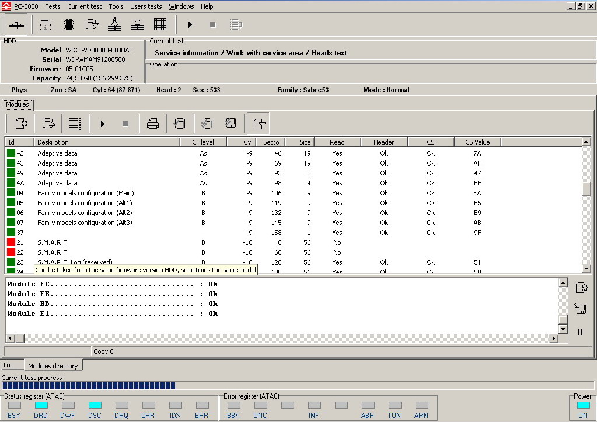The width and height of the screenshot is (597, 422).
Task: Click the top icon beside the log panel
Action: 581,287
